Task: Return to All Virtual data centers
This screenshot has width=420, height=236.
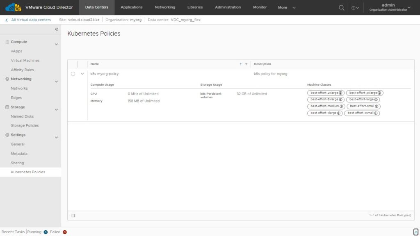Action: coord(31,20)
